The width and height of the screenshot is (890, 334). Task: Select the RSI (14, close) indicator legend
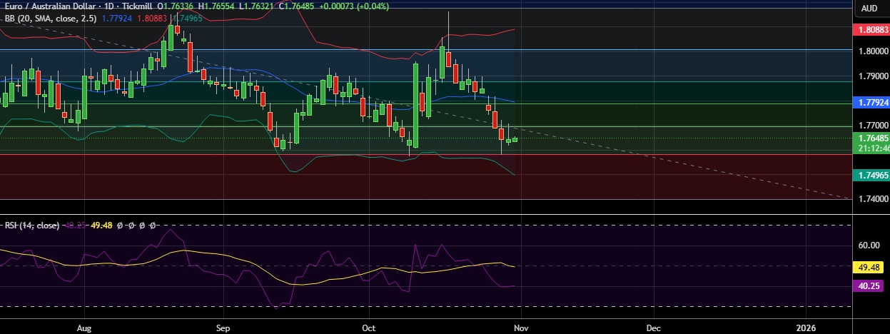coord(32,225)
